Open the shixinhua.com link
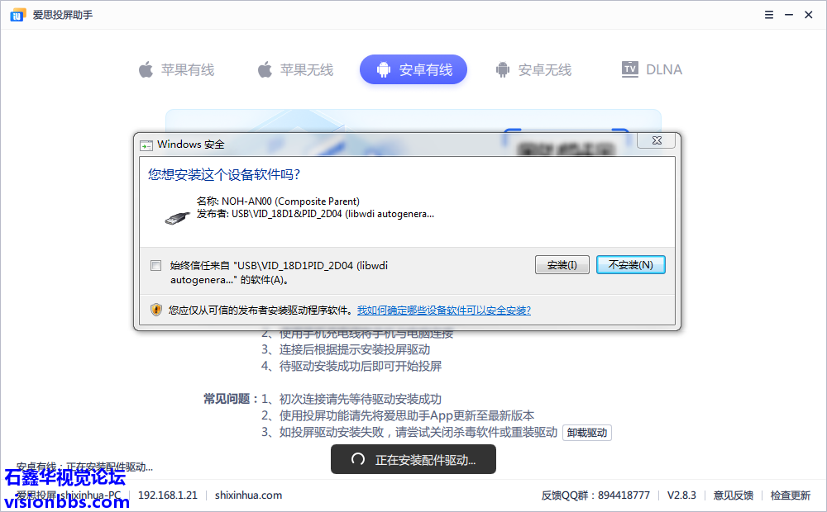Image resolution: width=827 pixels, height=512 pixels. 248,495
